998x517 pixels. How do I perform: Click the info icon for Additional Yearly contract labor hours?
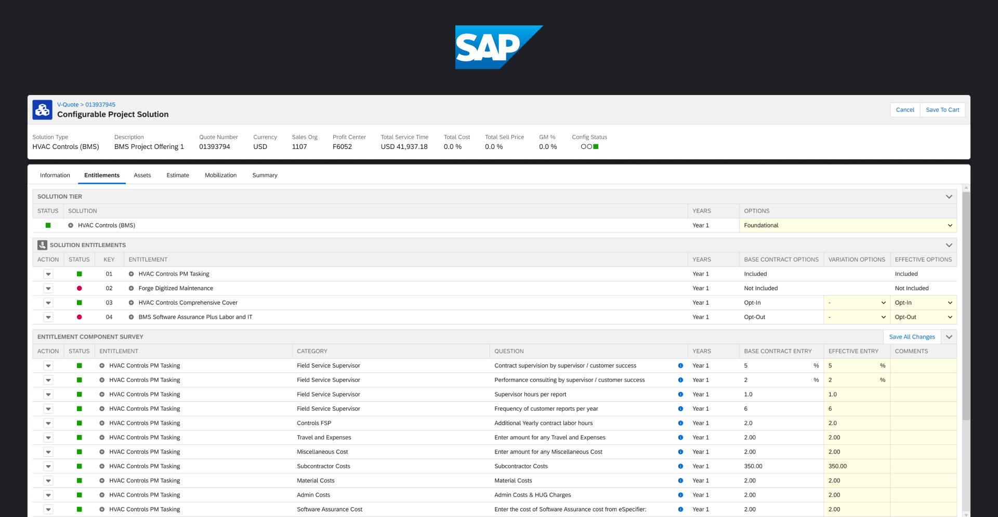point(680,423)
